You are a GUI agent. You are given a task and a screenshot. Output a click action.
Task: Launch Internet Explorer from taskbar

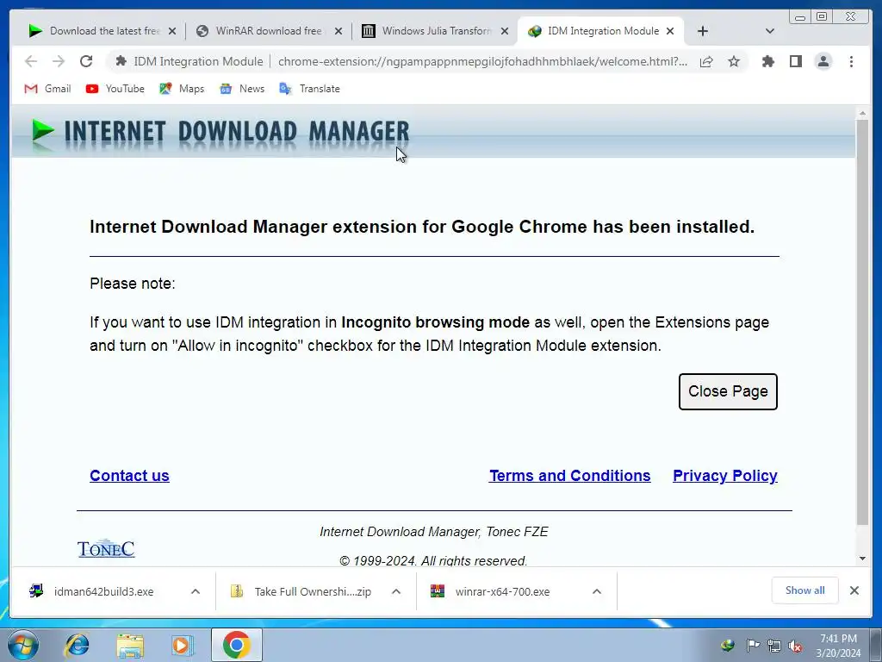tap(77, 645)
